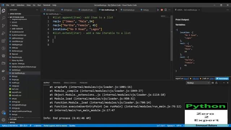
Task: Expand the OUTLINE section
Action: [x=13, y=119]
